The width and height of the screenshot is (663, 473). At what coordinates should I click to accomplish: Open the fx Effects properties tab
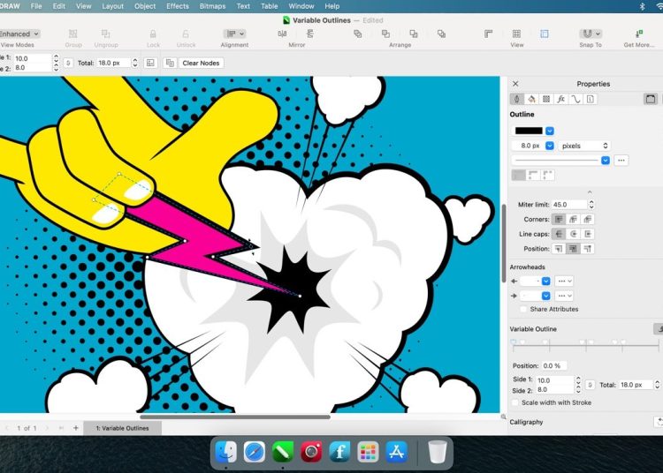pyautogui.click(x=561, y=99)
